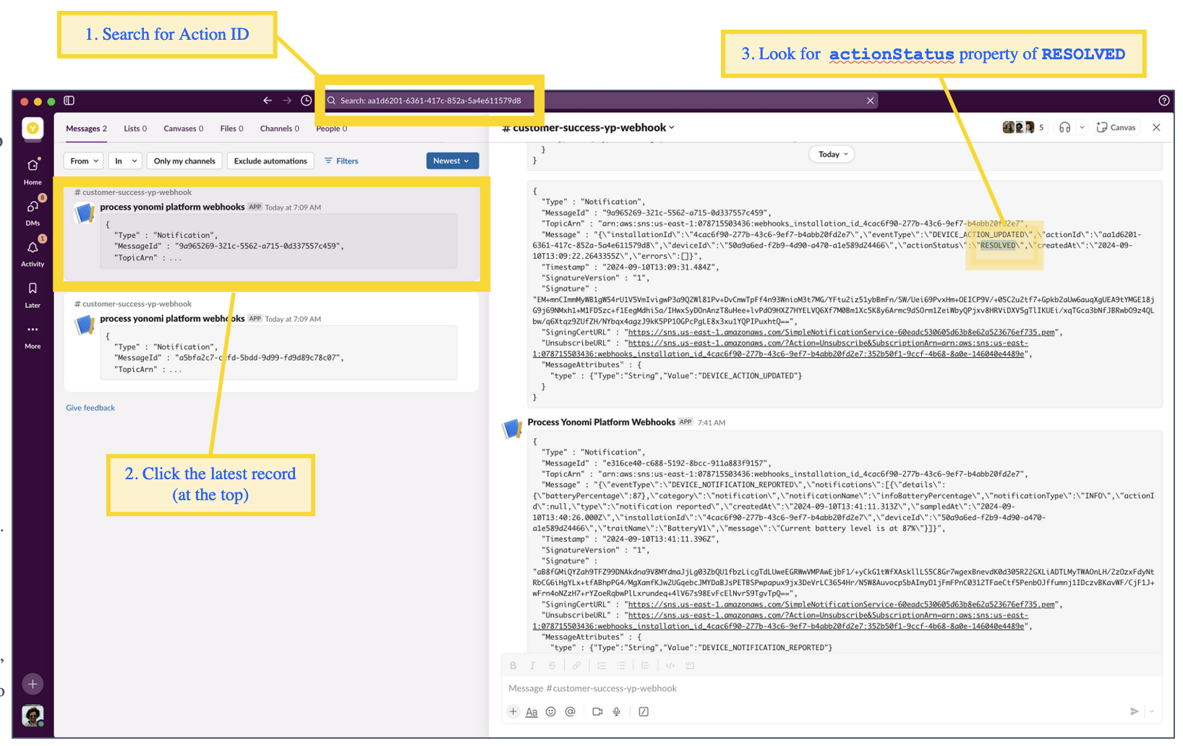Switch to the Channels 0 tab

pos(279,129)
